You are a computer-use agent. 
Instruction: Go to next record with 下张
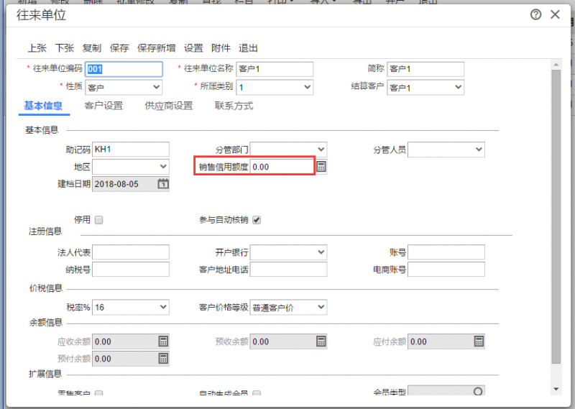pos(65,48)
